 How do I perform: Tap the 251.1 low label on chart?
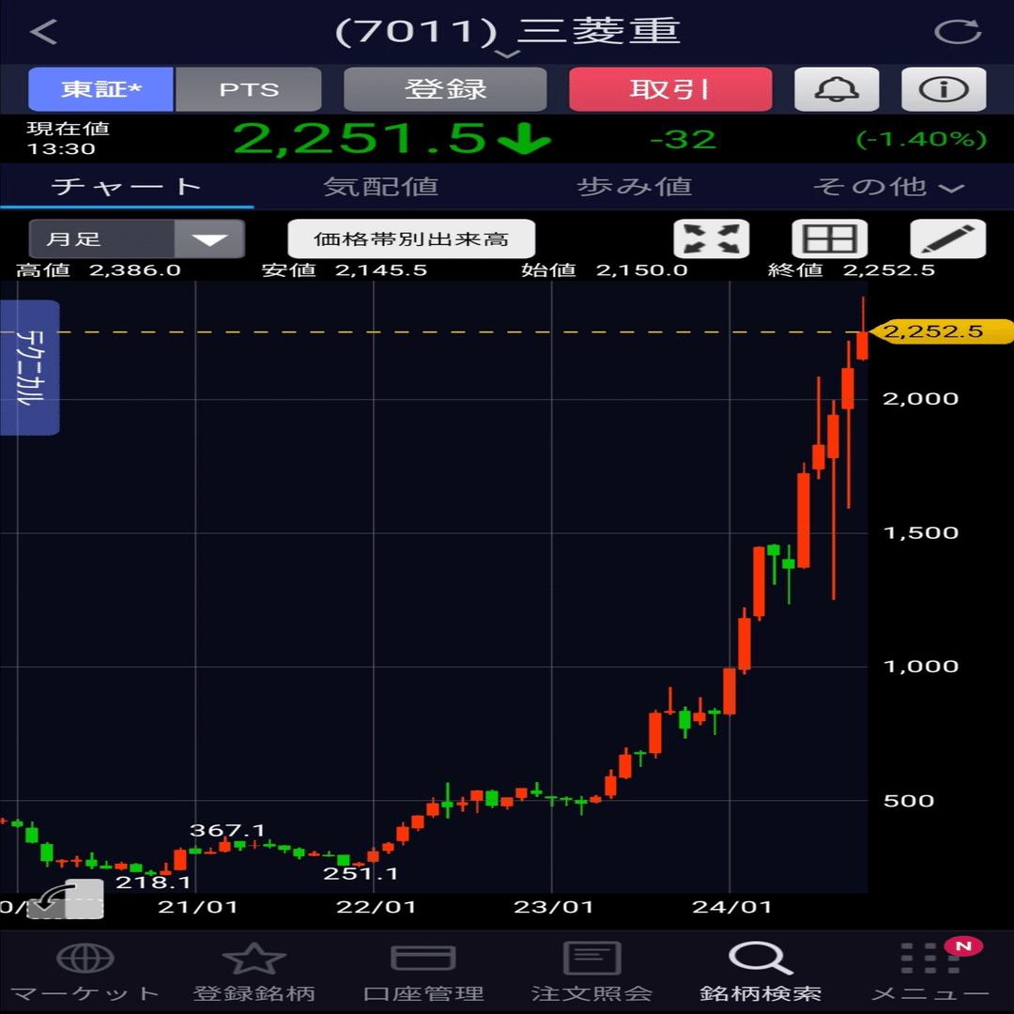tap(361, 874)
